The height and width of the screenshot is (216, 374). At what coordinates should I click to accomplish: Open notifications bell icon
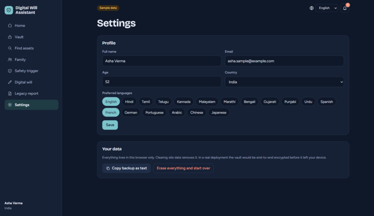click(x=345, y=8)
